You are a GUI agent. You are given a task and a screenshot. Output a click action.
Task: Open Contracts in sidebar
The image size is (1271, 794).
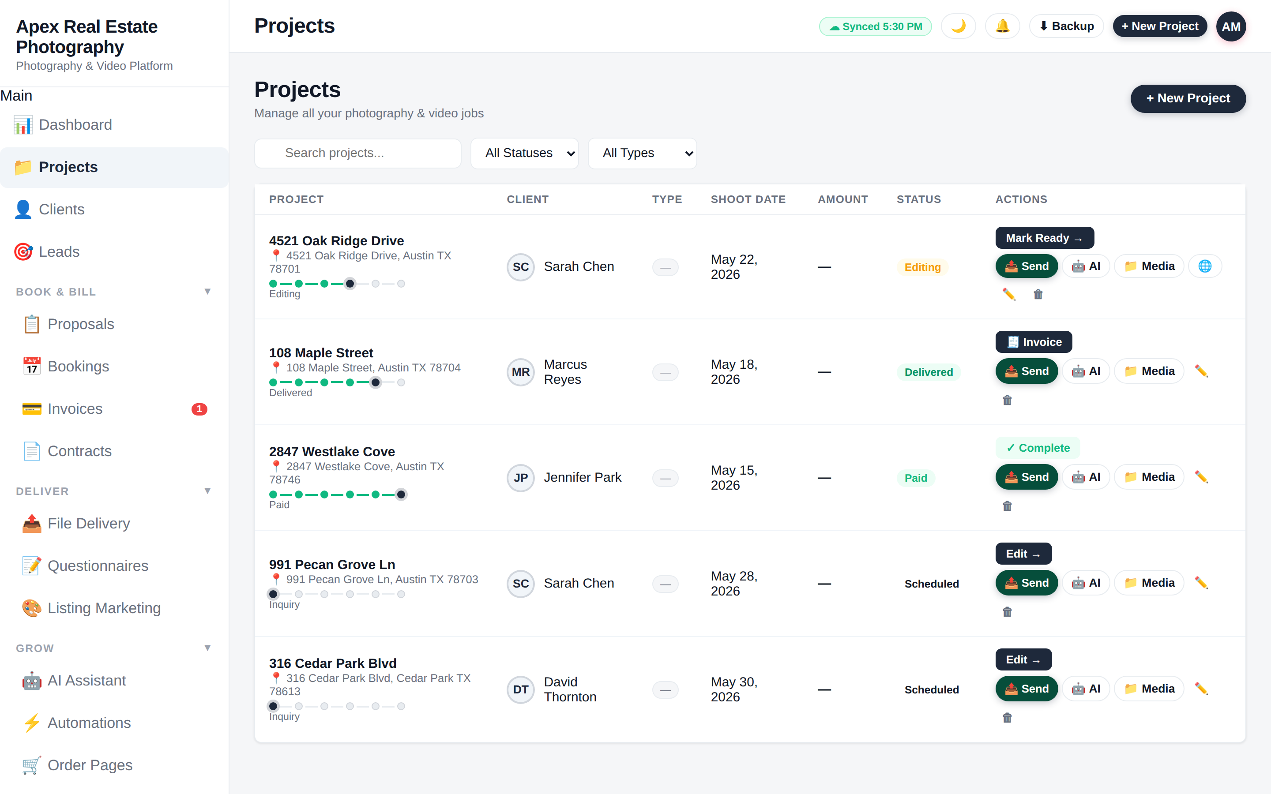tap(114, 451)
